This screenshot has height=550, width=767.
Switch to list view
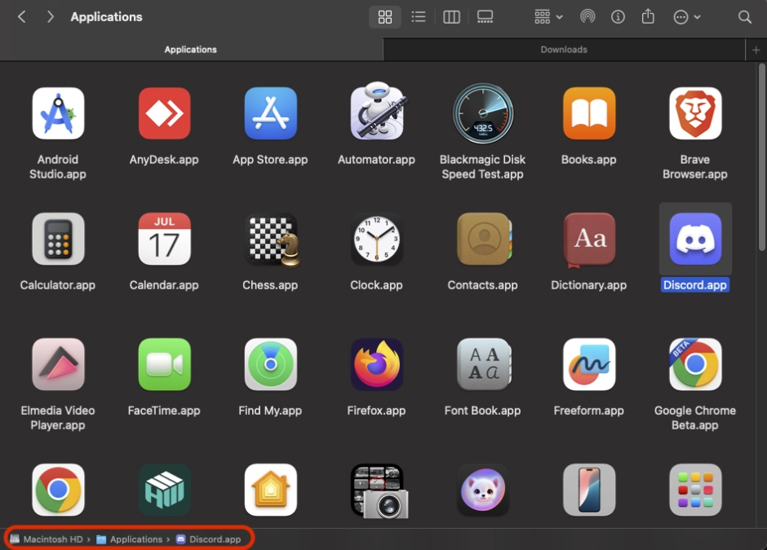419,17
